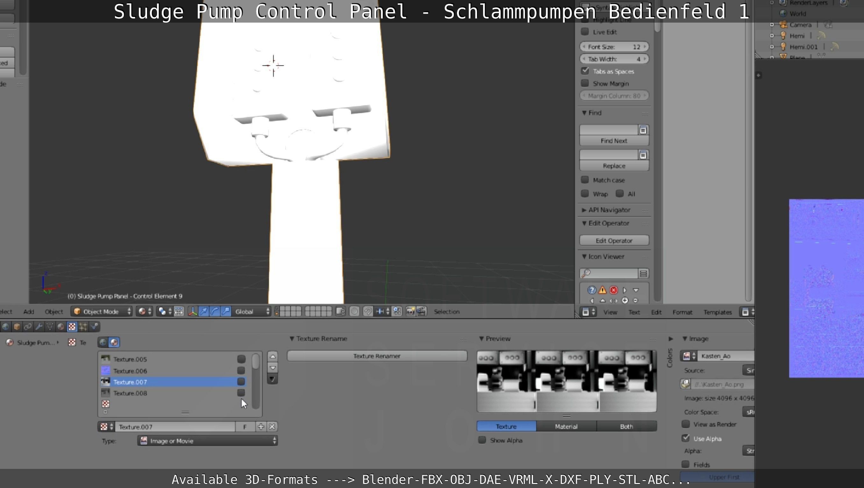Click the Find Next button
This screenshot has height=488, width=864.
coord(613,141)
